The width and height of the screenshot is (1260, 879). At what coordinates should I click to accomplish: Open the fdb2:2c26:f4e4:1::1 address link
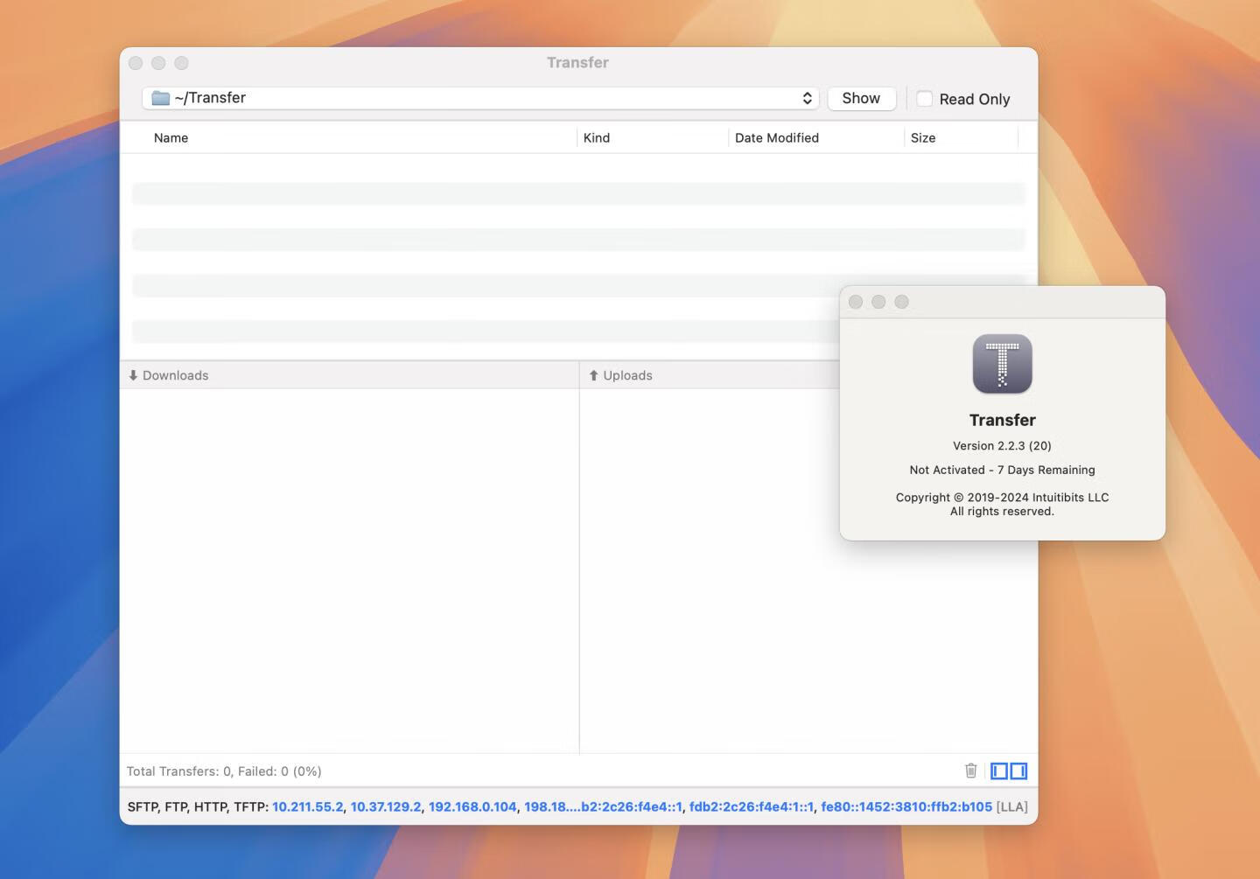(752, 806)
